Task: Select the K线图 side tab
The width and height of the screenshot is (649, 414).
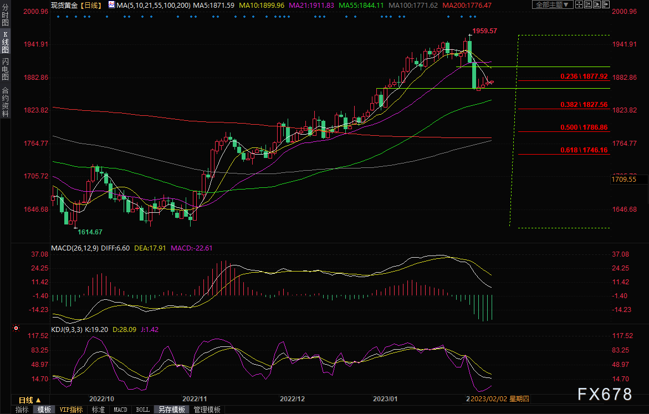Action: click(6, 42)
